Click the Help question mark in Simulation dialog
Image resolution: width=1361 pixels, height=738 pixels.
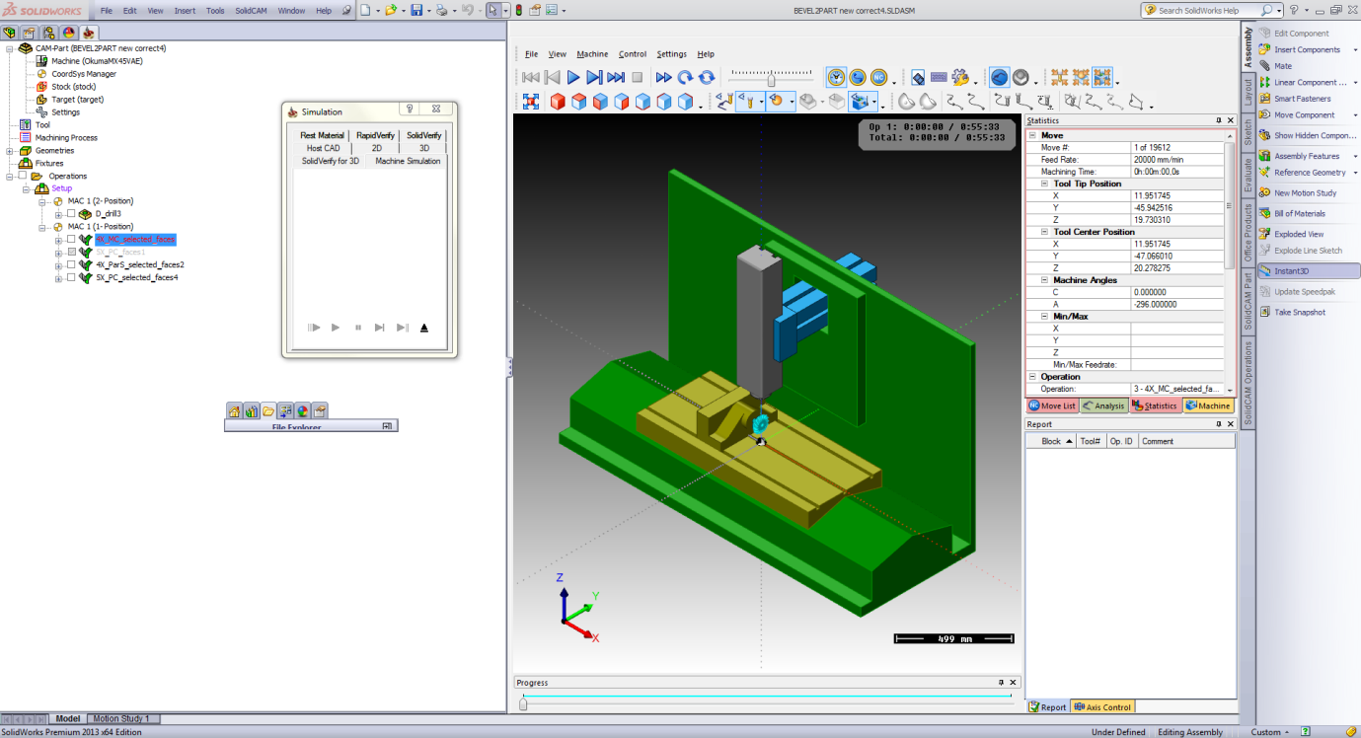click(409, 109)
